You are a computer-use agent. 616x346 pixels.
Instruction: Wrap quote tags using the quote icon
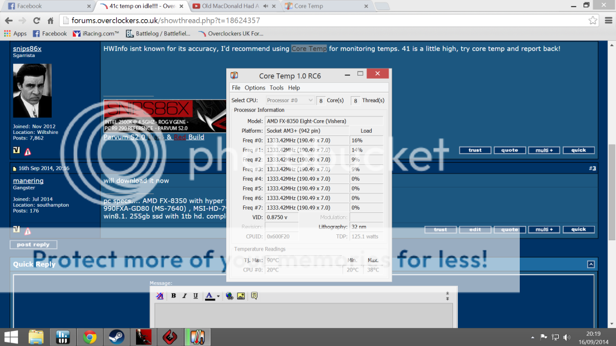pos(254,296)
